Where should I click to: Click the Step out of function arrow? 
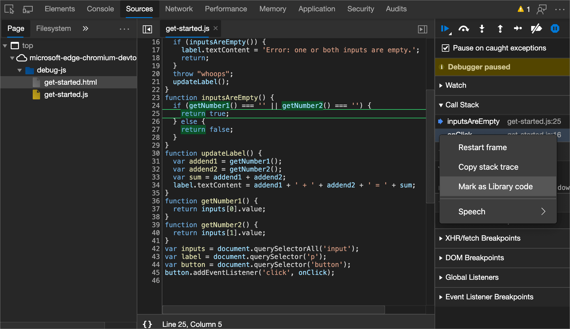click(x=500, y=29)
